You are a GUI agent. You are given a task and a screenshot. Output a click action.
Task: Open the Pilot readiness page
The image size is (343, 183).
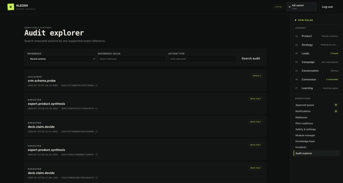point(317,123)
